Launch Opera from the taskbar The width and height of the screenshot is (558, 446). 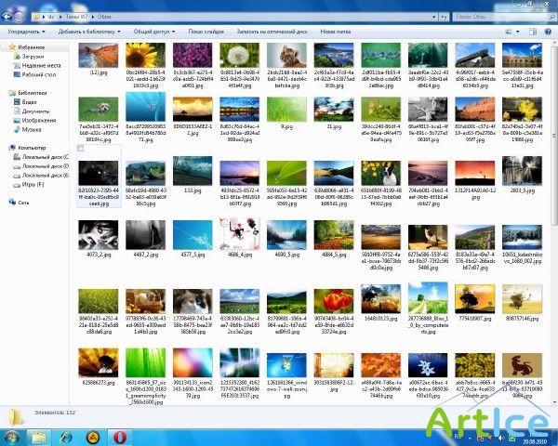click(120, 436)
